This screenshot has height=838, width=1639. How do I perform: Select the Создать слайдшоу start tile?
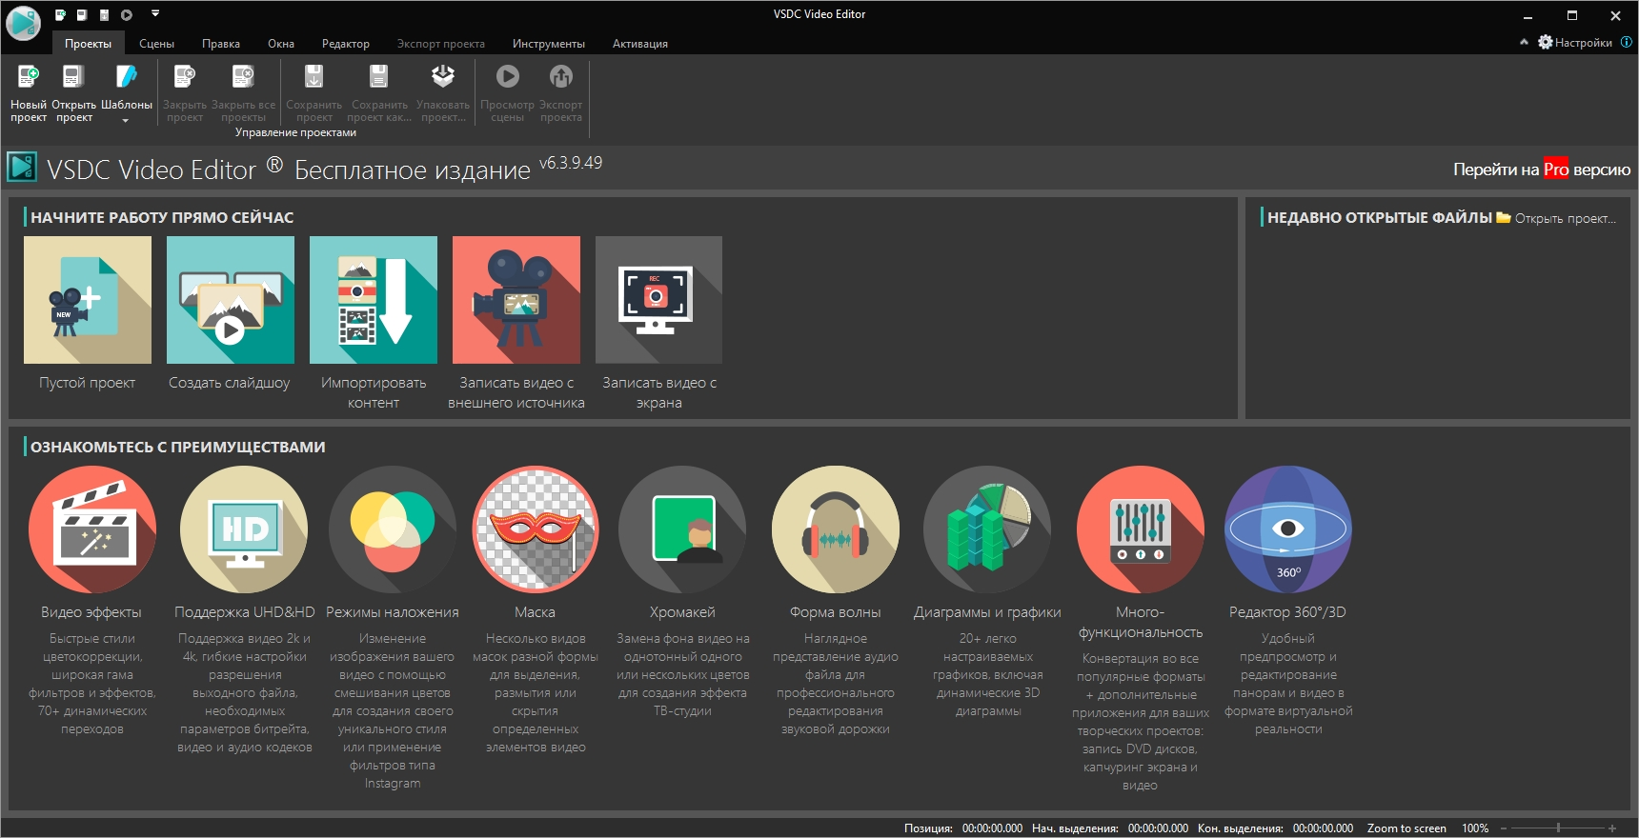click(230, 314)
